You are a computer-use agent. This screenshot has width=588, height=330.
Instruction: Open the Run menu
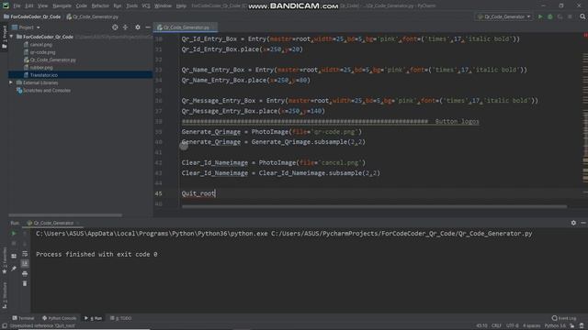(117, 6)
